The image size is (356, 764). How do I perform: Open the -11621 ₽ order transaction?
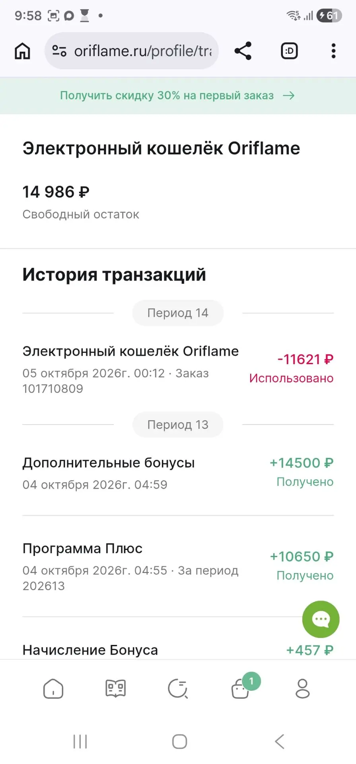click(x=178, y=369)
